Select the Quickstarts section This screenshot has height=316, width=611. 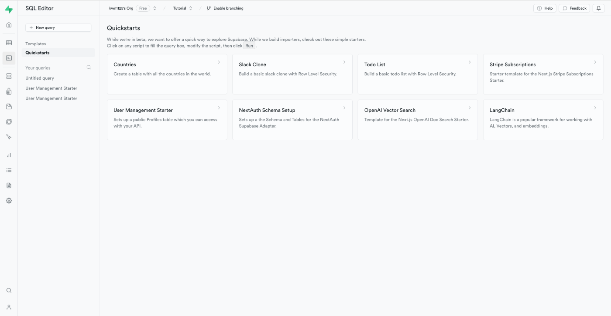[58, 53]
